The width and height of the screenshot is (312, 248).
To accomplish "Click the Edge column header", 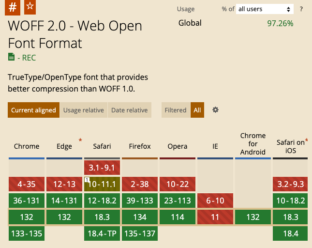I will 64,146.
